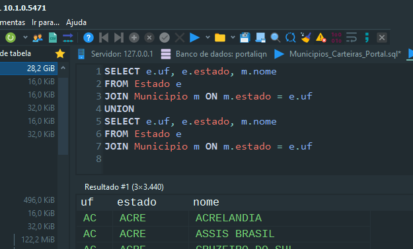
Task: Go to first row icon
Action: pyautogui.click(x=104, y=38)
